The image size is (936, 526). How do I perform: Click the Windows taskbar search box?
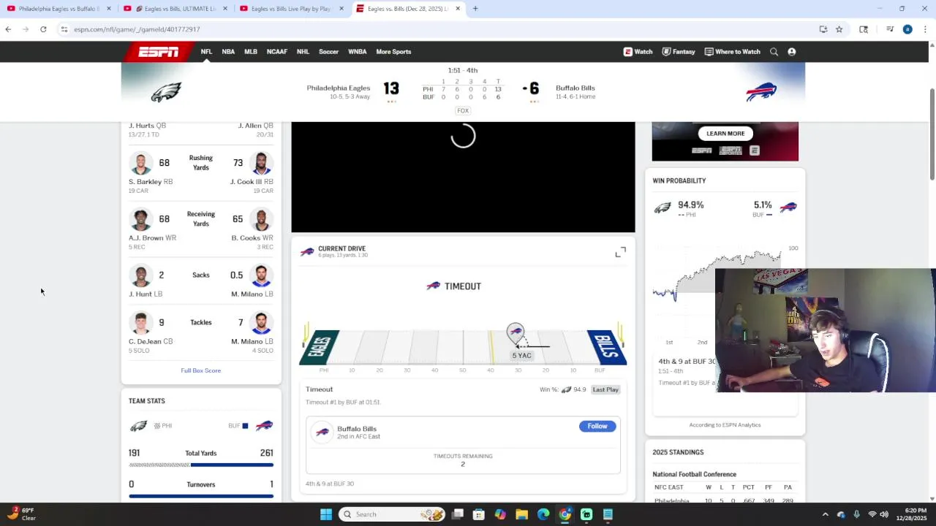[393, 514]
